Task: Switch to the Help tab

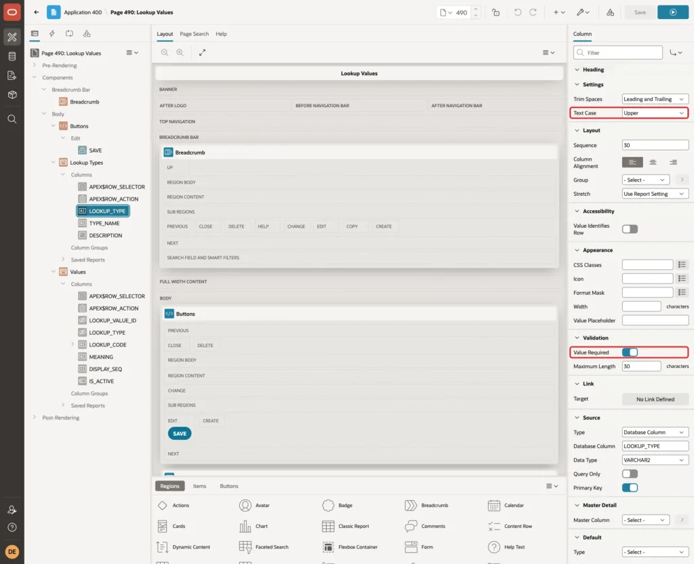Action: [222, 34]
